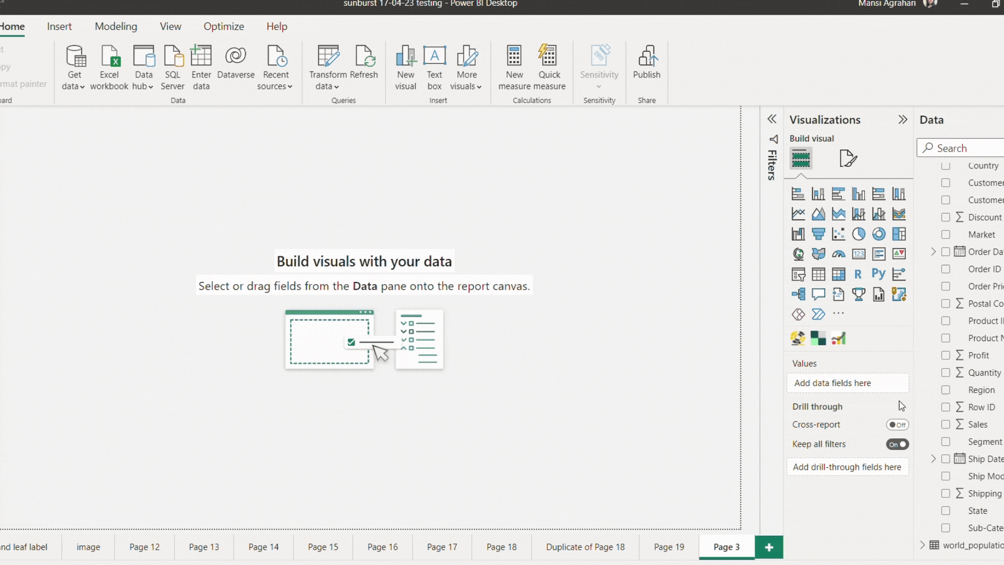1004x565 pixels.
Task: Check the Sales field checkbox
Action: click(945, 424)
